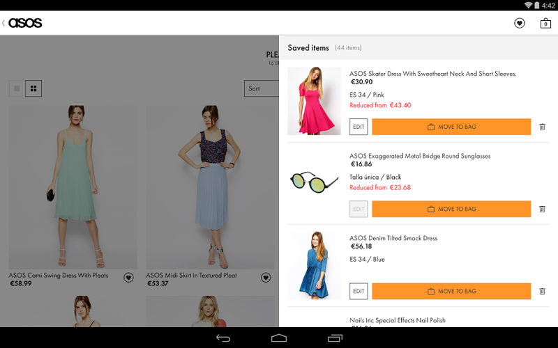Open the blue denim dress thumbnail
Viewport: 558px width, 348px height.
point(315,265)
